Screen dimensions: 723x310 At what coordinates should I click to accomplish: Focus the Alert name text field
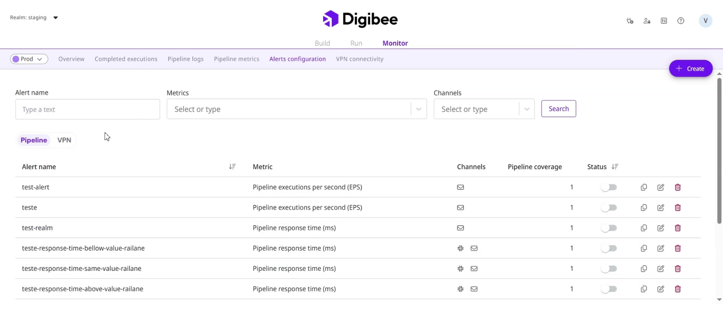tap(87, 109)
